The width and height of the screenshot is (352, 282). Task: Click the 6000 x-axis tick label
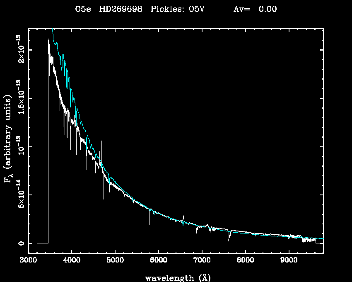tap(159, 260)
